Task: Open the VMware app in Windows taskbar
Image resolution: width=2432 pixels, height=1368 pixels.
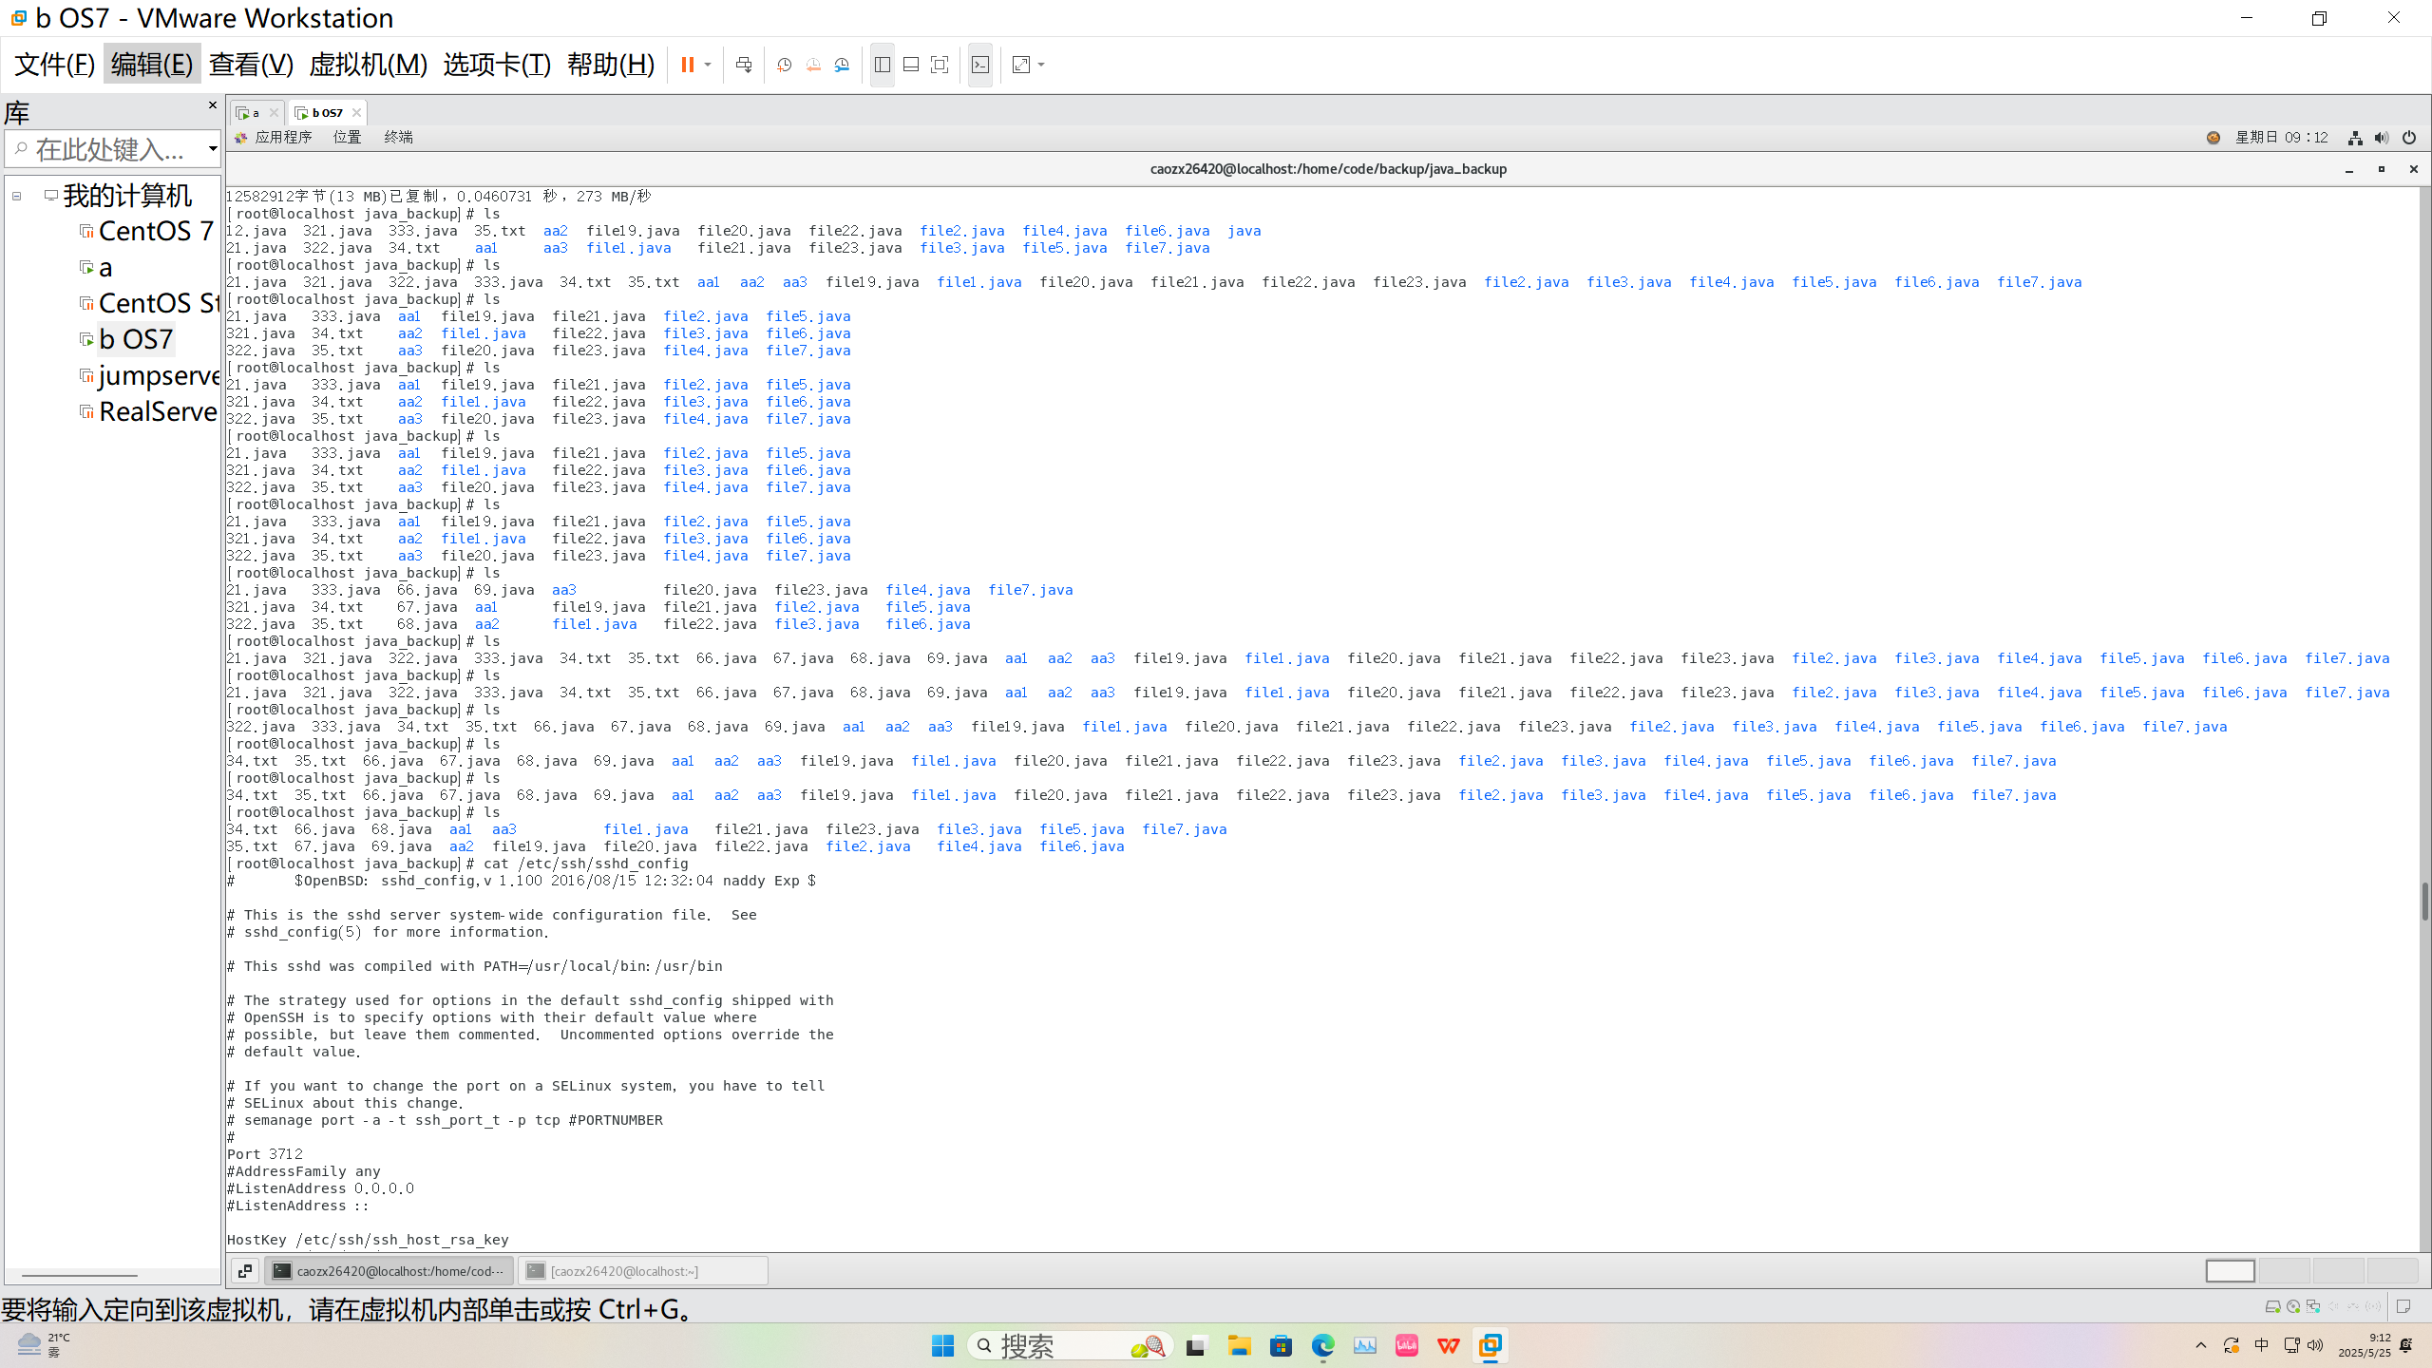Action: click(x=1490, y=1345)
